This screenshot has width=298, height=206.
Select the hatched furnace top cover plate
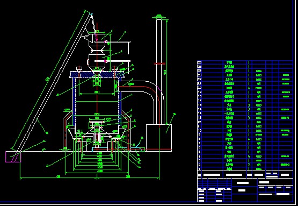97,74
